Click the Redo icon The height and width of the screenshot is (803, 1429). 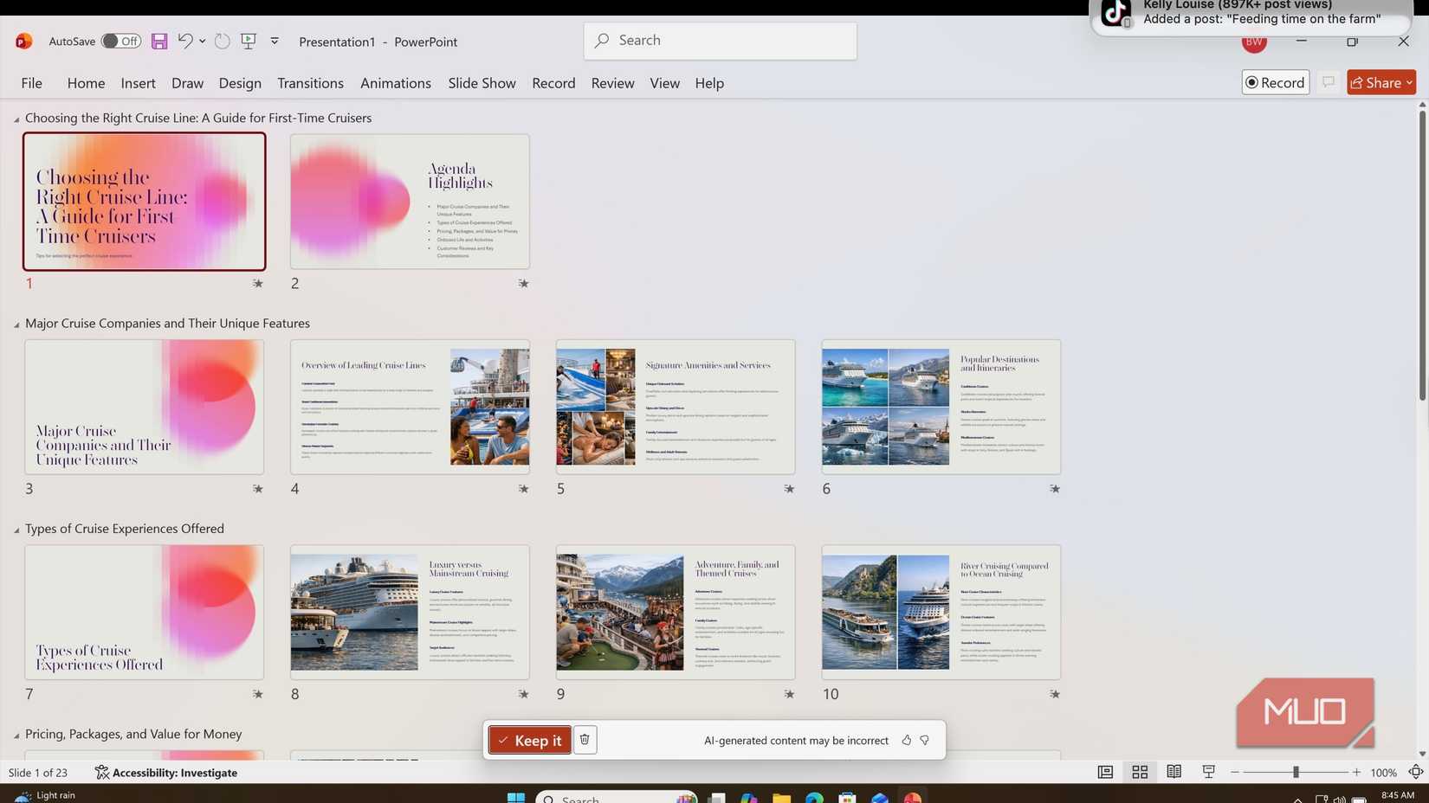[222, 41]
